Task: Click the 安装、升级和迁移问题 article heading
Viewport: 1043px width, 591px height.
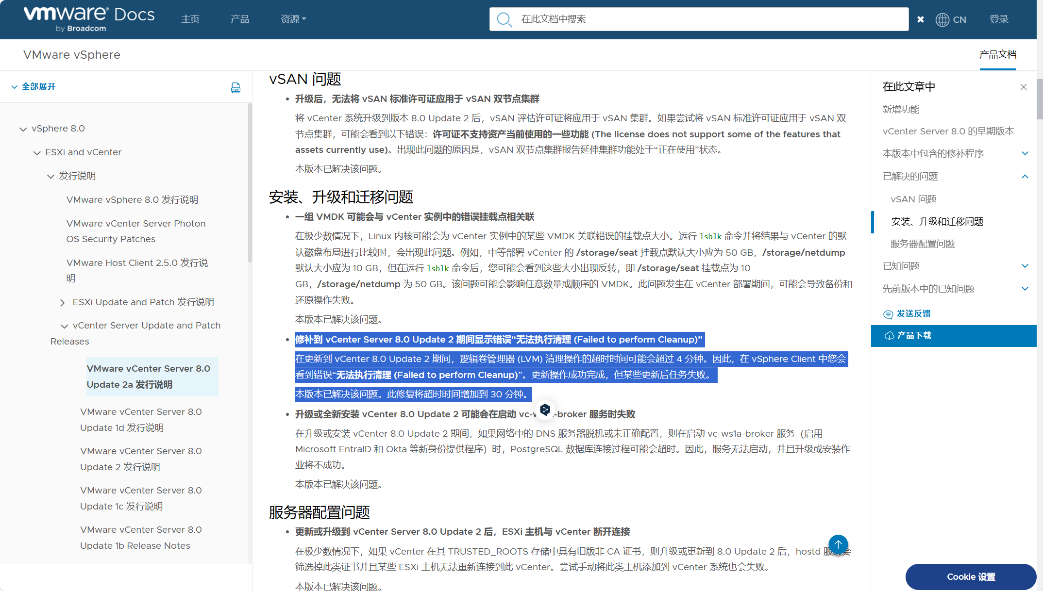Action: (341, 197)
